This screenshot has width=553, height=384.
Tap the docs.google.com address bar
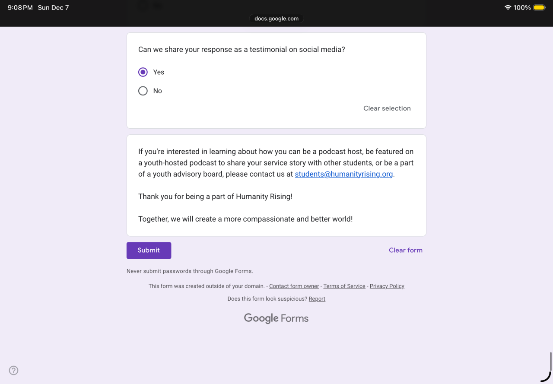pos(276,19)
